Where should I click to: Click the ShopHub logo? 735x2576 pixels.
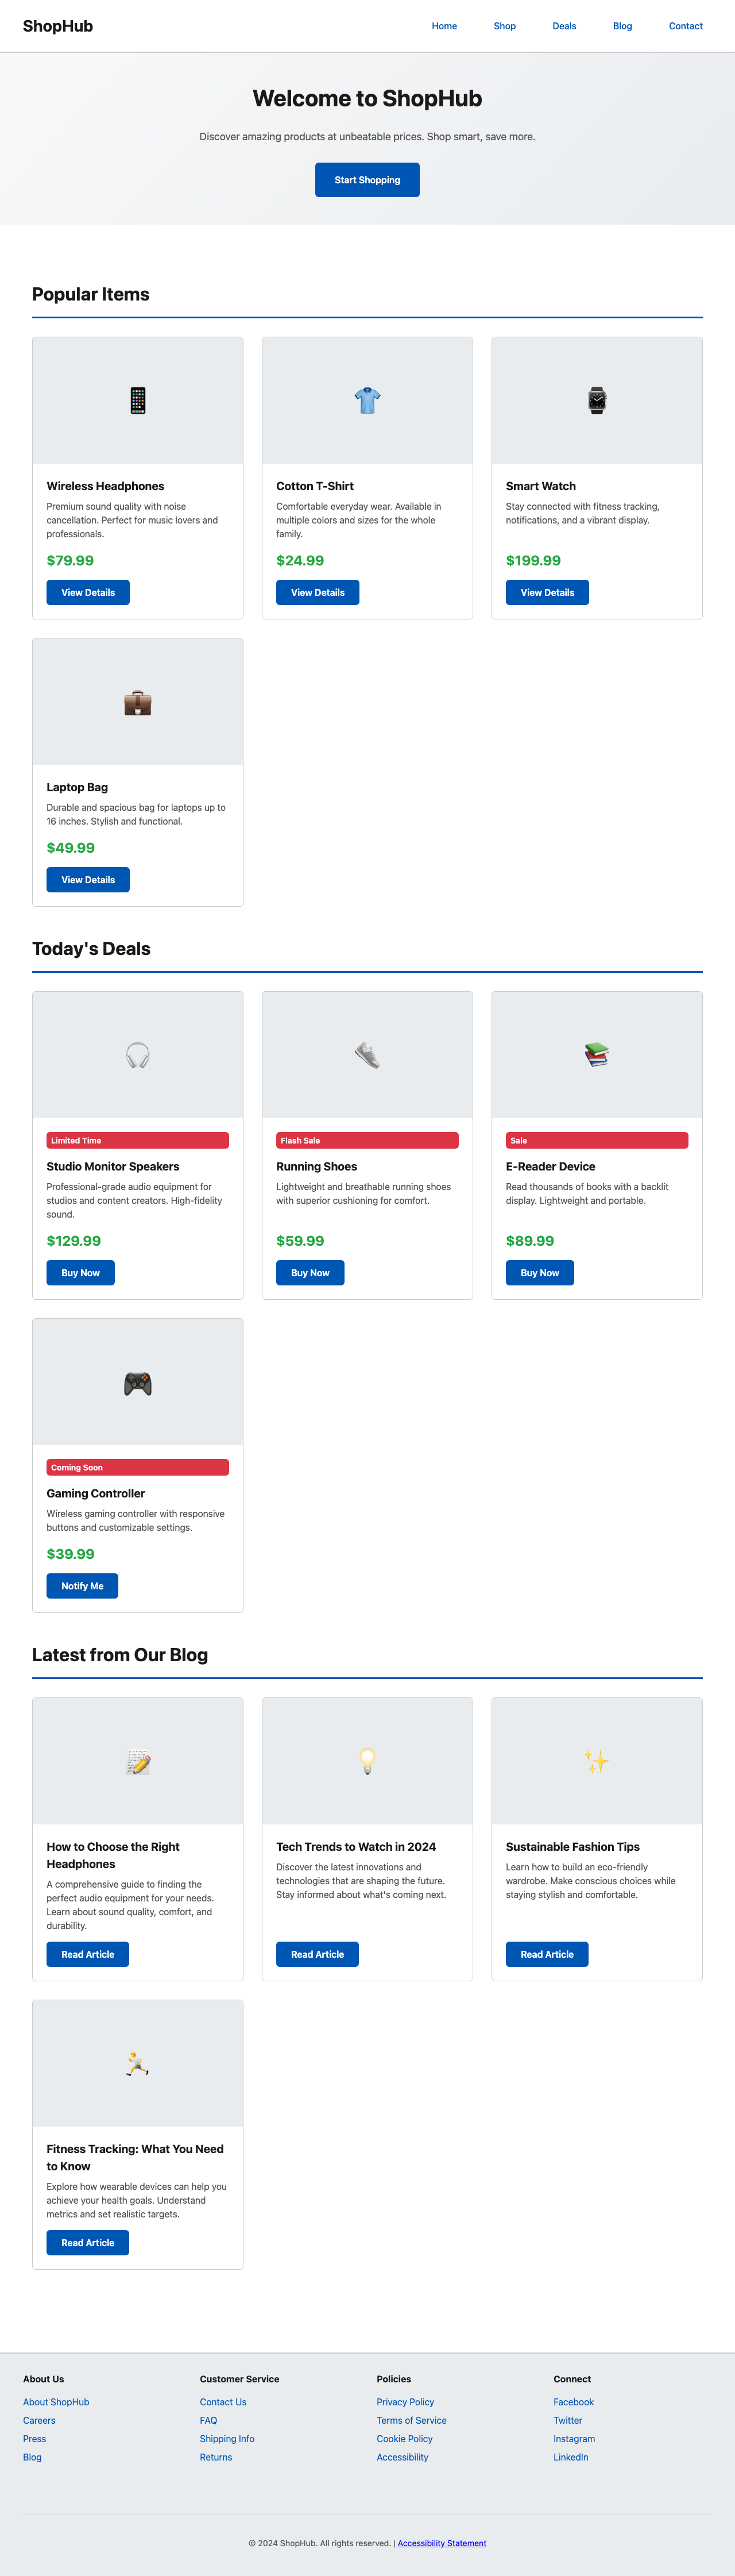[x=57, y=26]
